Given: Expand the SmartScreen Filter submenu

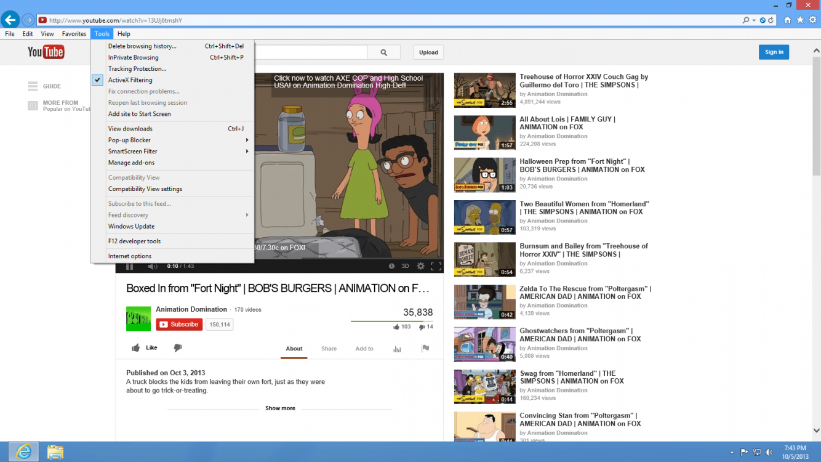Looking at the screenshot, I should coord(172,152).
